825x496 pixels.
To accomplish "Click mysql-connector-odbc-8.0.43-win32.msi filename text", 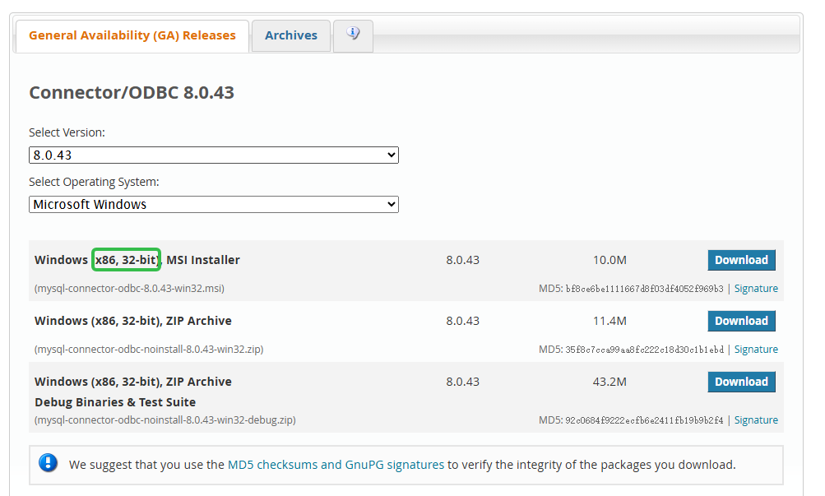I will coord(129,289).
